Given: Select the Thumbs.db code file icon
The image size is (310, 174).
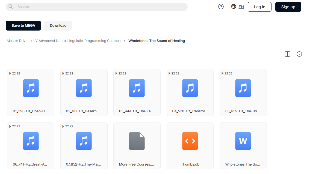Looking at the screenshot, I should [x=190, y=141].
